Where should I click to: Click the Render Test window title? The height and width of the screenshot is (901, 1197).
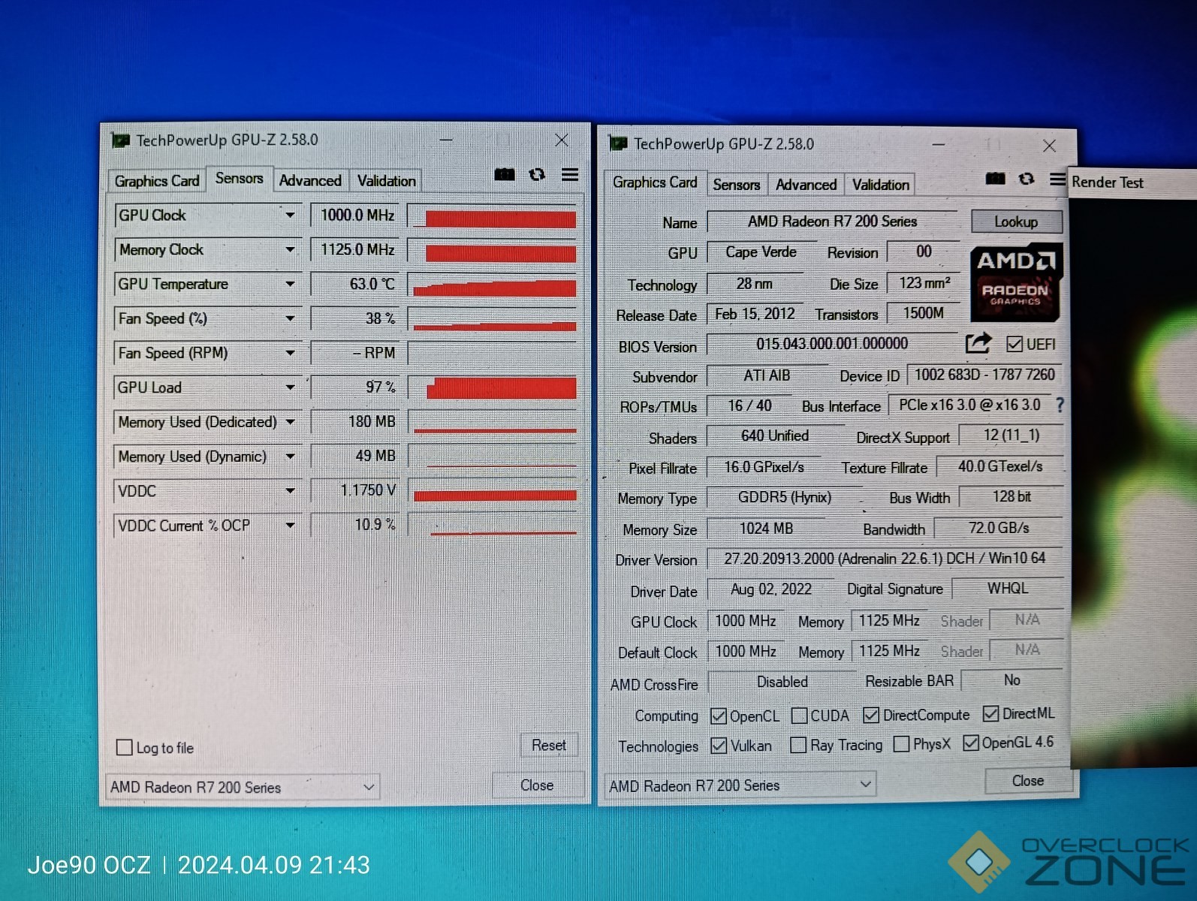tap(1108, 182)
